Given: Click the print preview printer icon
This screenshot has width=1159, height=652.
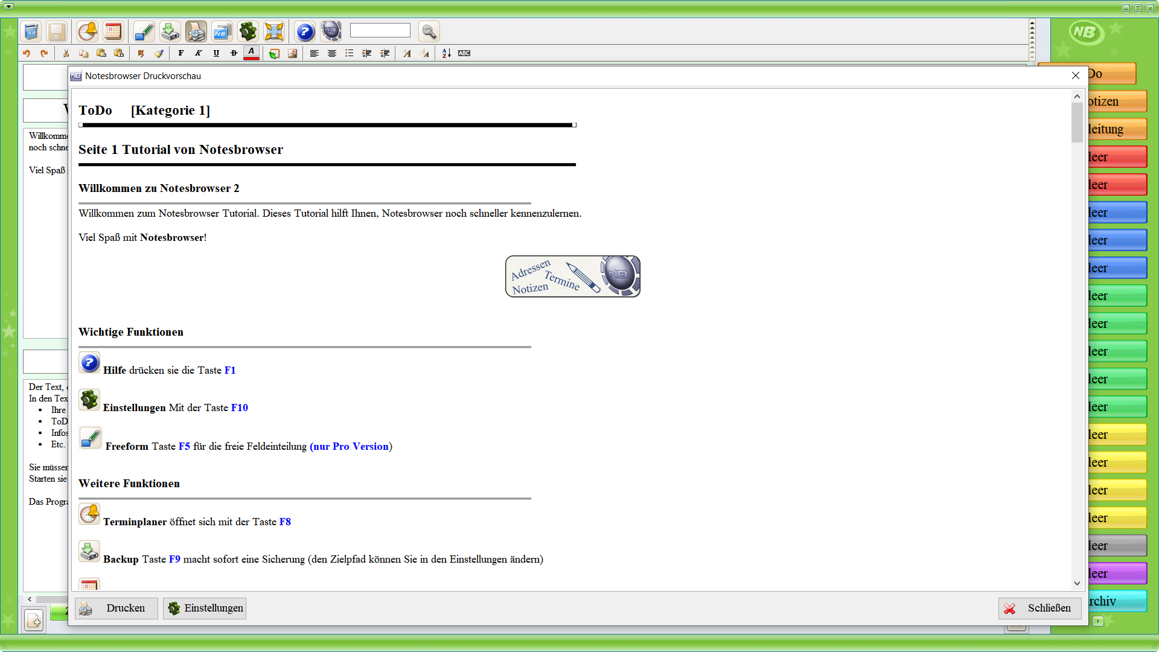Looking at the screenshot, I should tap(196, 31).
